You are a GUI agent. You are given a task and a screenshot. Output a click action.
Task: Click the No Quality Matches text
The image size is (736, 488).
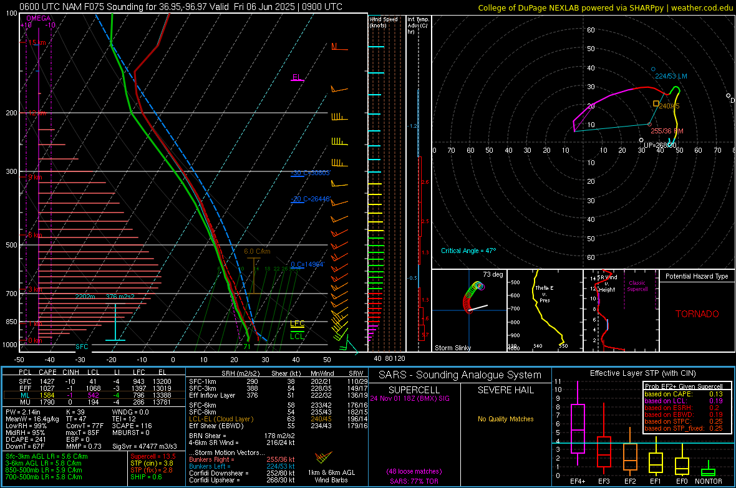coord(505,419)
